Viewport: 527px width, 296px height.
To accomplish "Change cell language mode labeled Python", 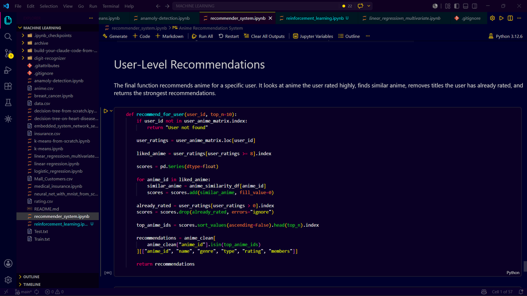I will [513, 272].
